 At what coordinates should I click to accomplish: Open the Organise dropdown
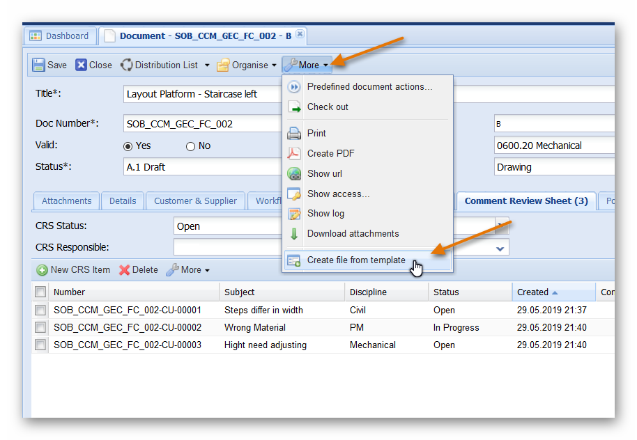click(x=246, y=64)
